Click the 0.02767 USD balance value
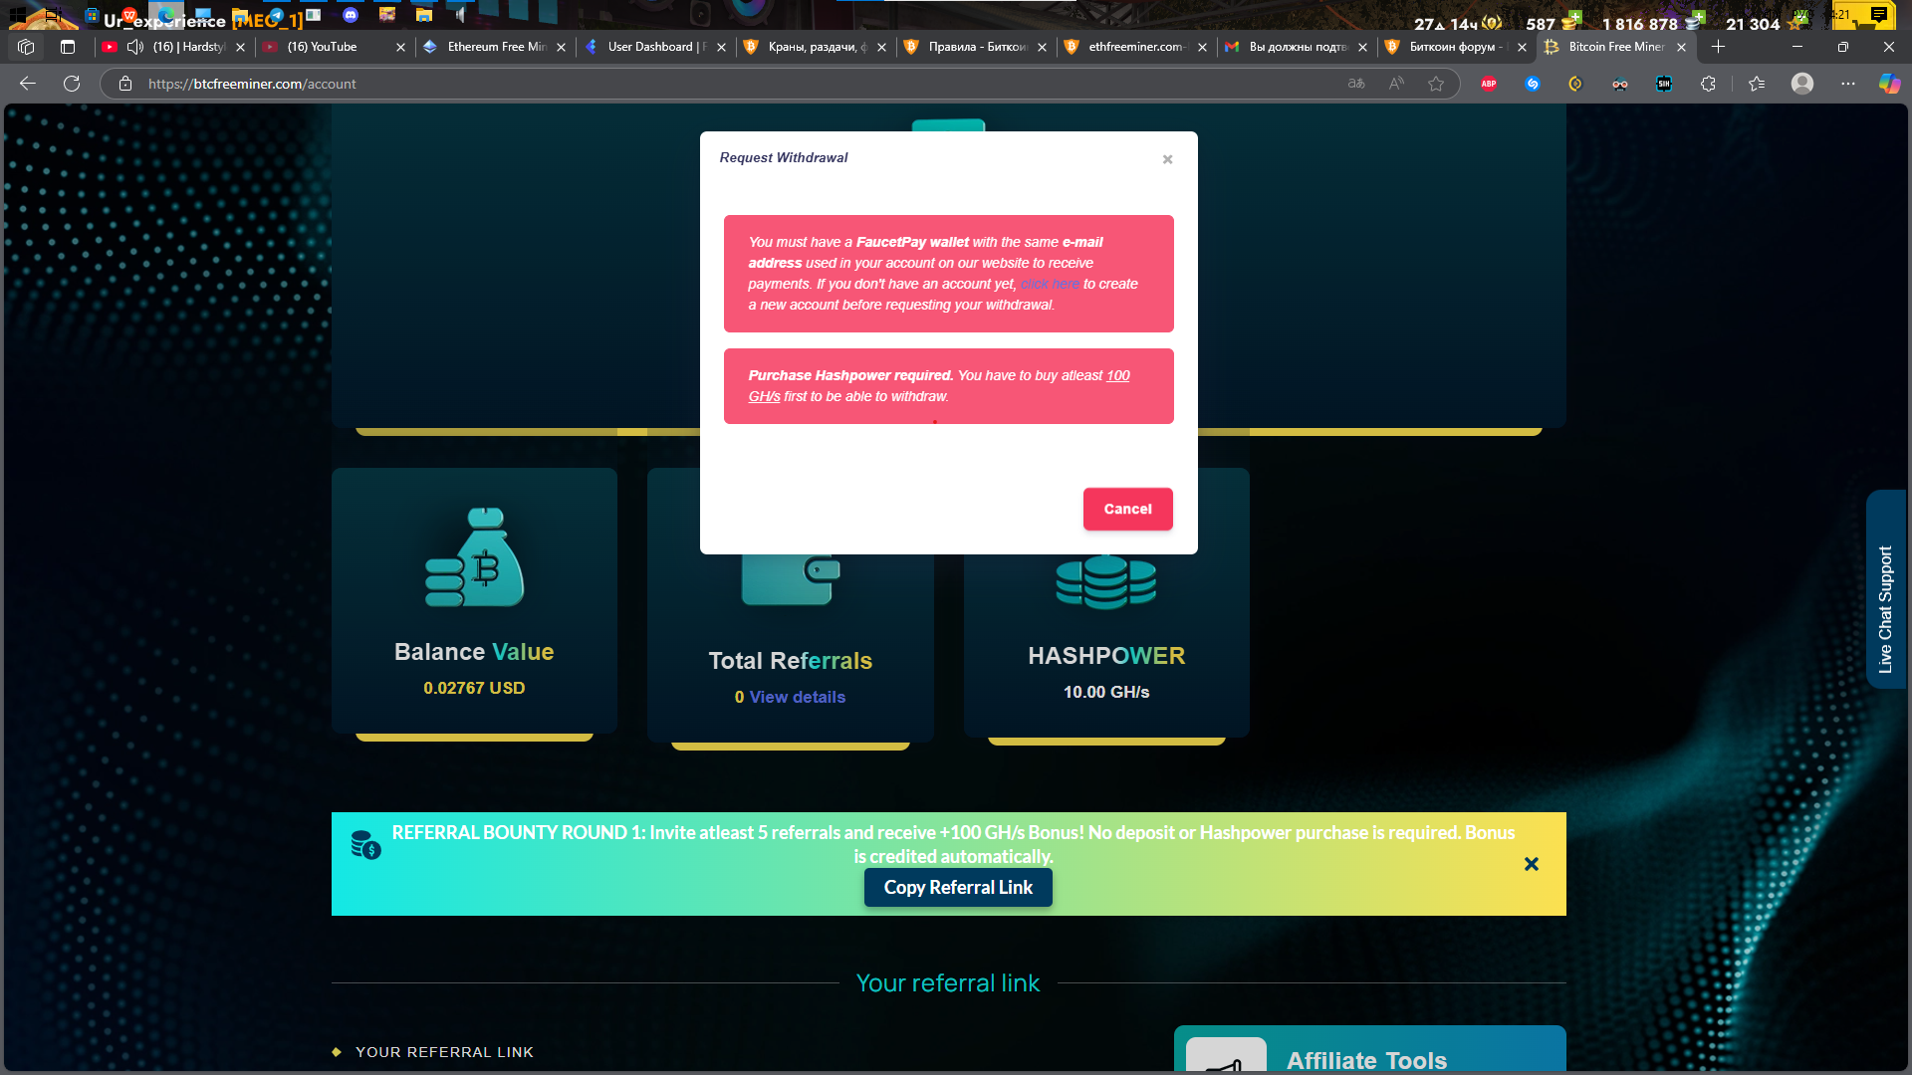 [474, 688]
